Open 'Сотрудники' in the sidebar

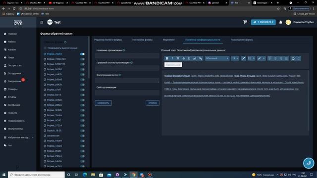[14, 74]
